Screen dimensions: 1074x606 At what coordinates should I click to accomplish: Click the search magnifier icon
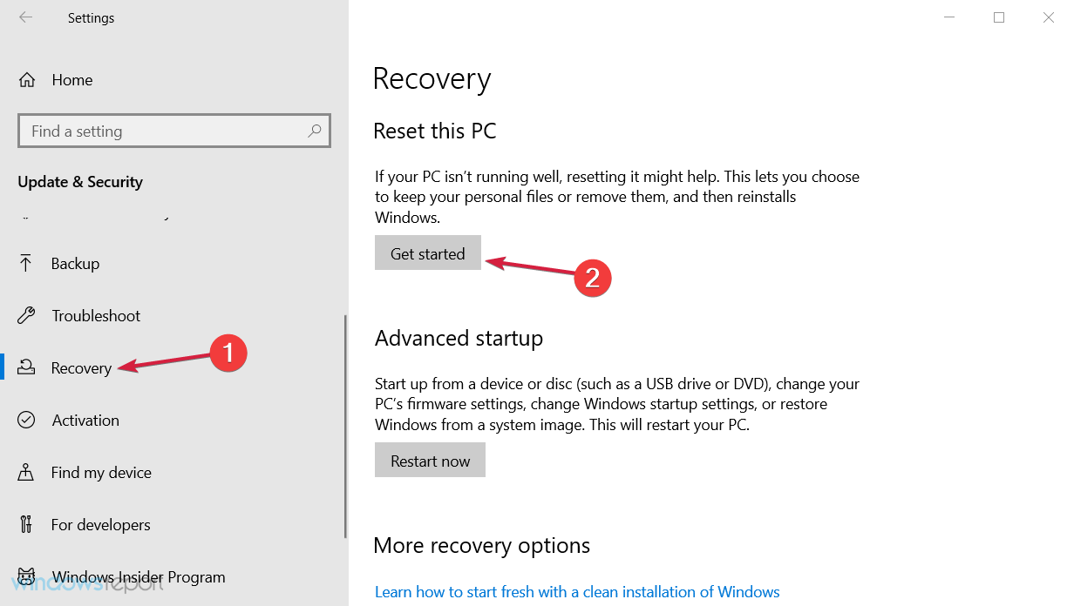coord(315,131)
